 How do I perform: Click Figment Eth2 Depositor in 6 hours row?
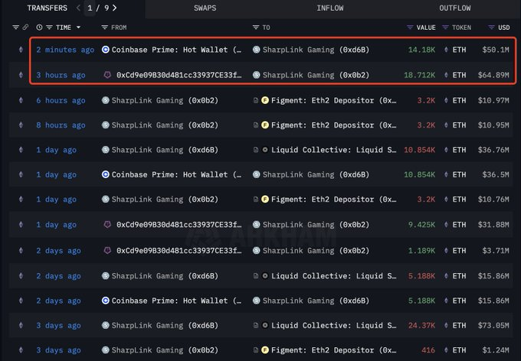pos(333,100)
